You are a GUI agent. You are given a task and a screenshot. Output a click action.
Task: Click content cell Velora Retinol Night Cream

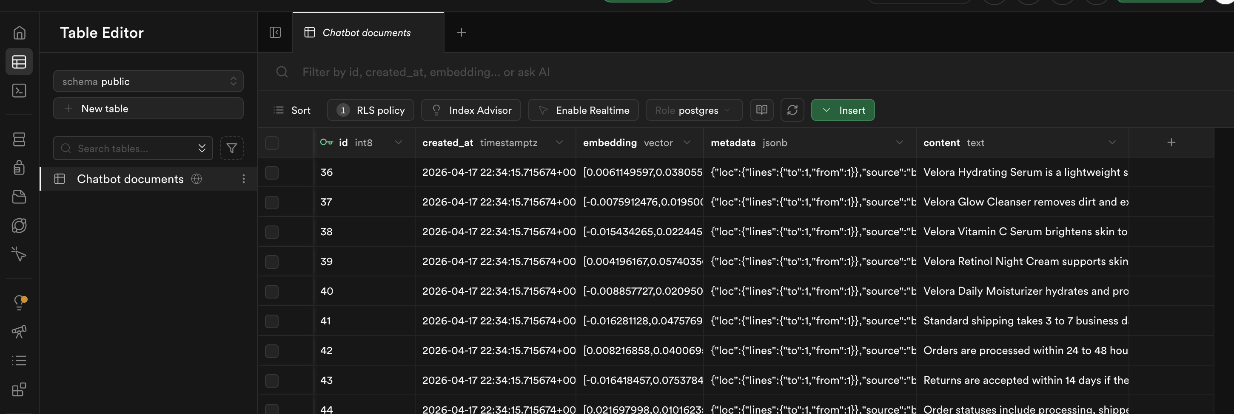1022,261
